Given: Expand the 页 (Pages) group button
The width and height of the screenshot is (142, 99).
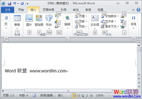Looking at the screenshot, I should [6, 22].
